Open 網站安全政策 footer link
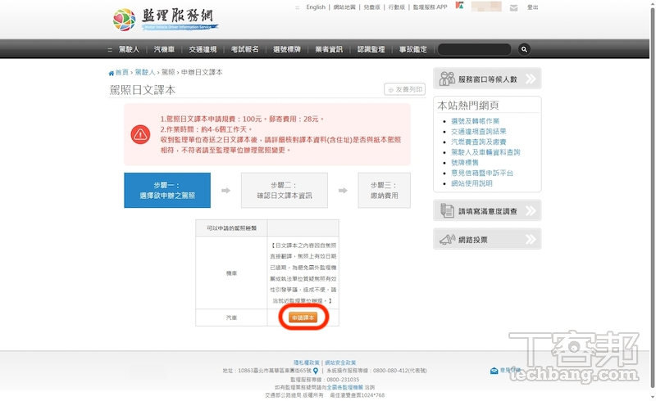The image size is (656, 401). point(340,363)
